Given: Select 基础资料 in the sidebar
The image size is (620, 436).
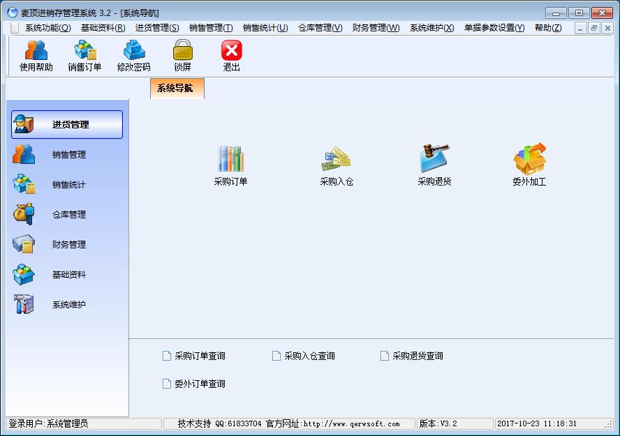Looking at the screenshot, I should (x=67, y=274).
